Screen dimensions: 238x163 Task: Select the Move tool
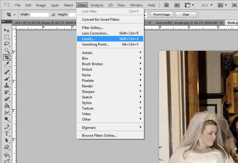pyautogui.click(x=7, y=30)
